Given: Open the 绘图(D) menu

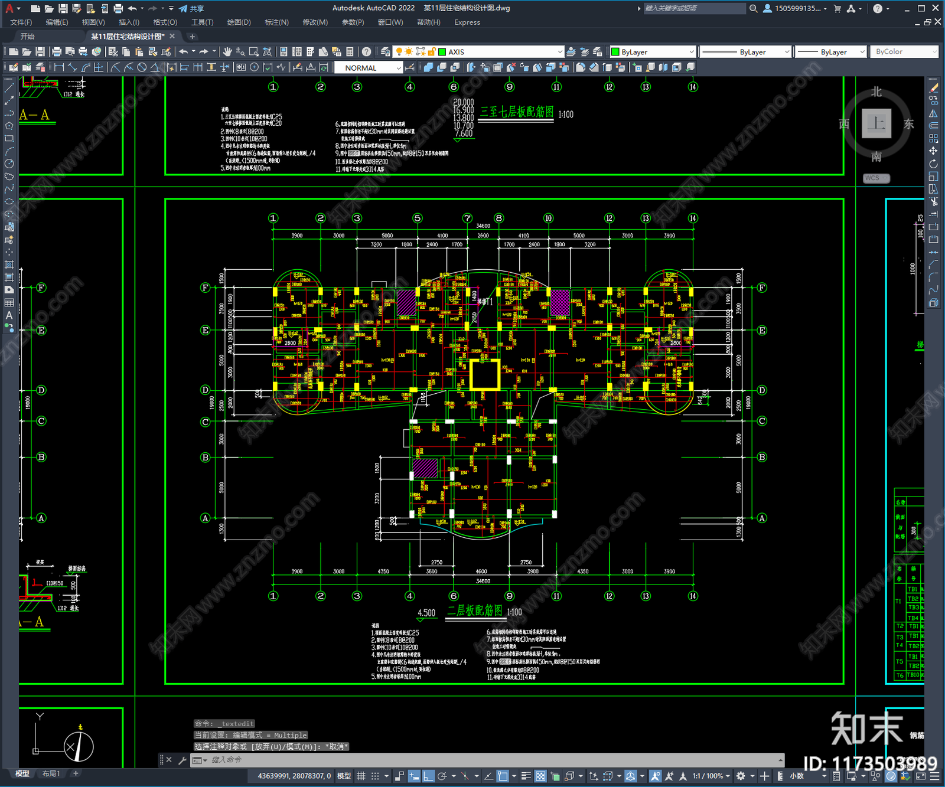Looking at the screenshot, I should [x=239, y=22].
